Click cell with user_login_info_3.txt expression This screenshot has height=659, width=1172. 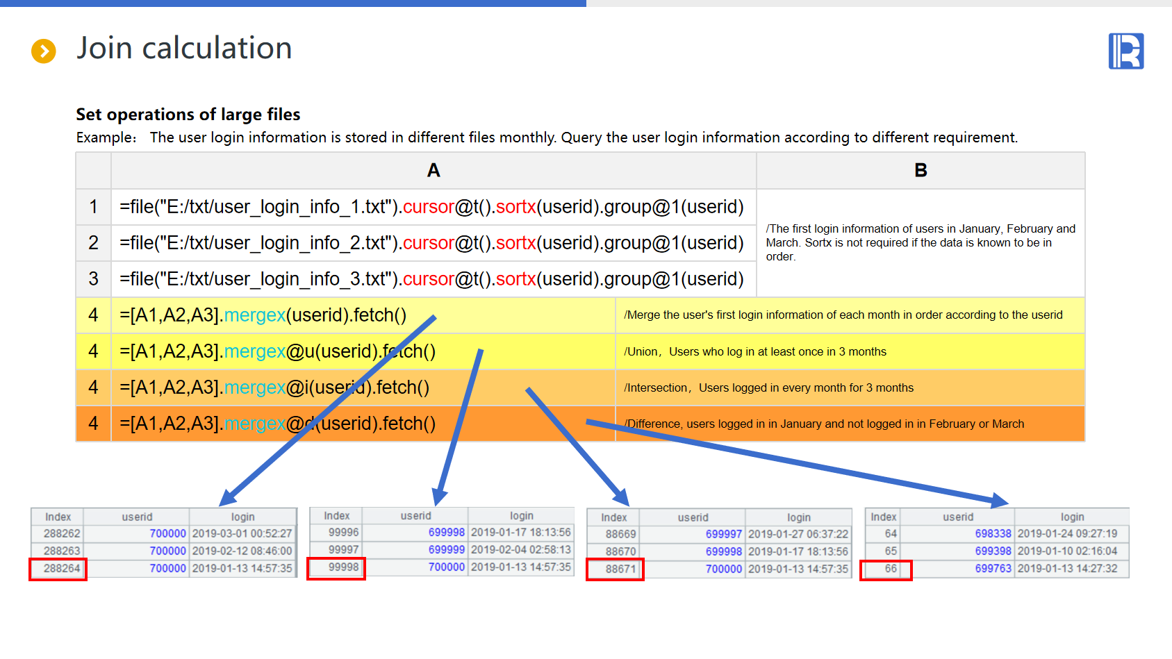click(x=431, y=279)
